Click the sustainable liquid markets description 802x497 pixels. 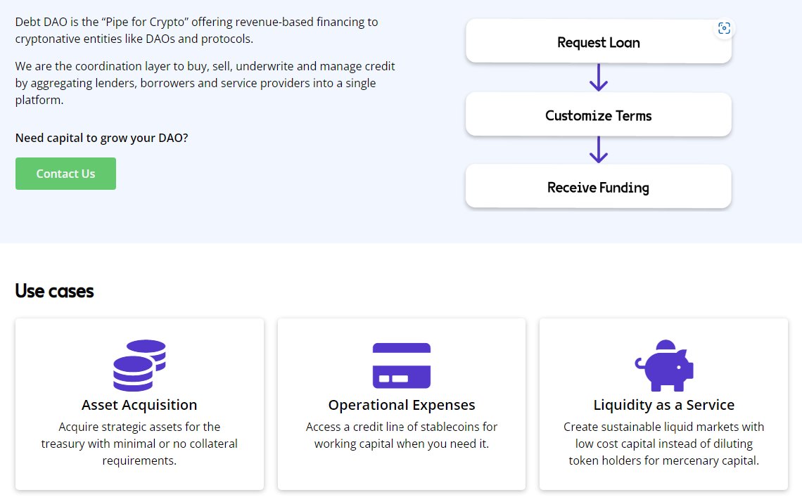pyautogui.click(x=664, y=444)
